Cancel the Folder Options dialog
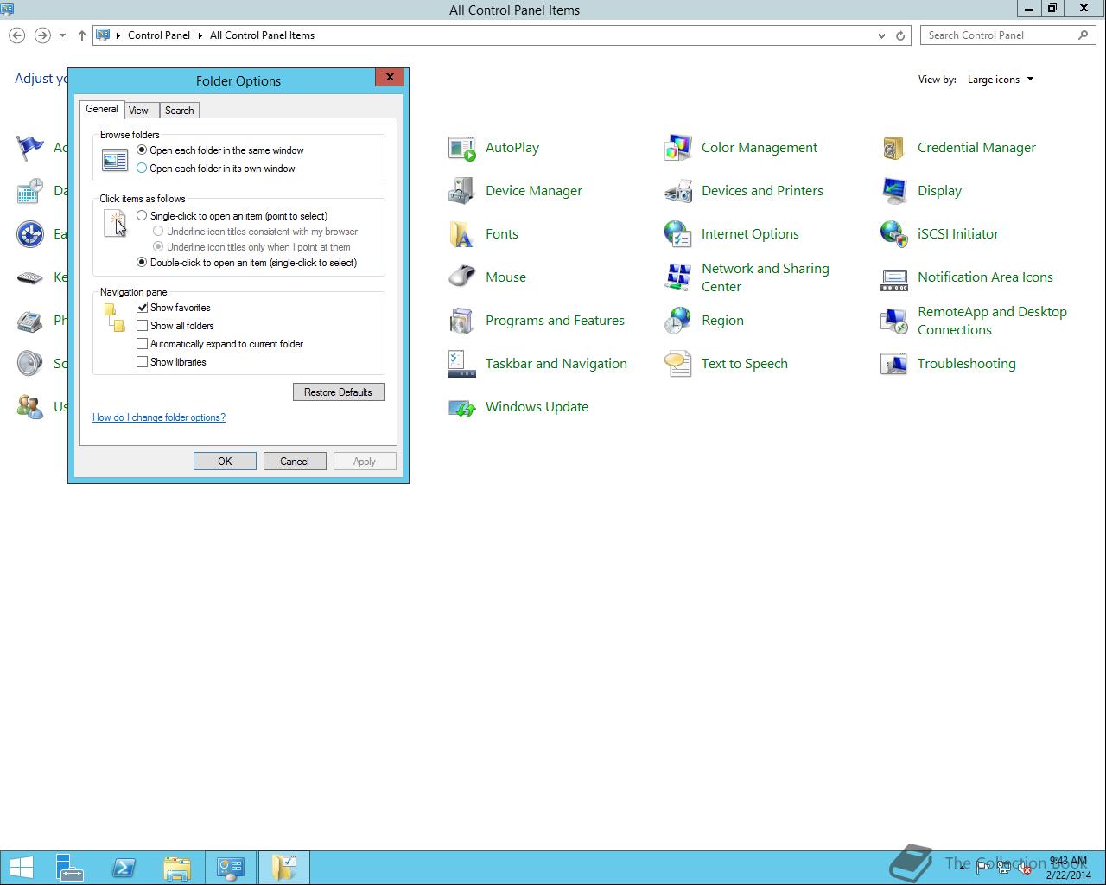 (x=294, y=462)
